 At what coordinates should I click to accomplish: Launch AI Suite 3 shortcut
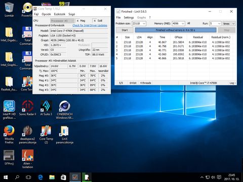[x=46, y=108]
